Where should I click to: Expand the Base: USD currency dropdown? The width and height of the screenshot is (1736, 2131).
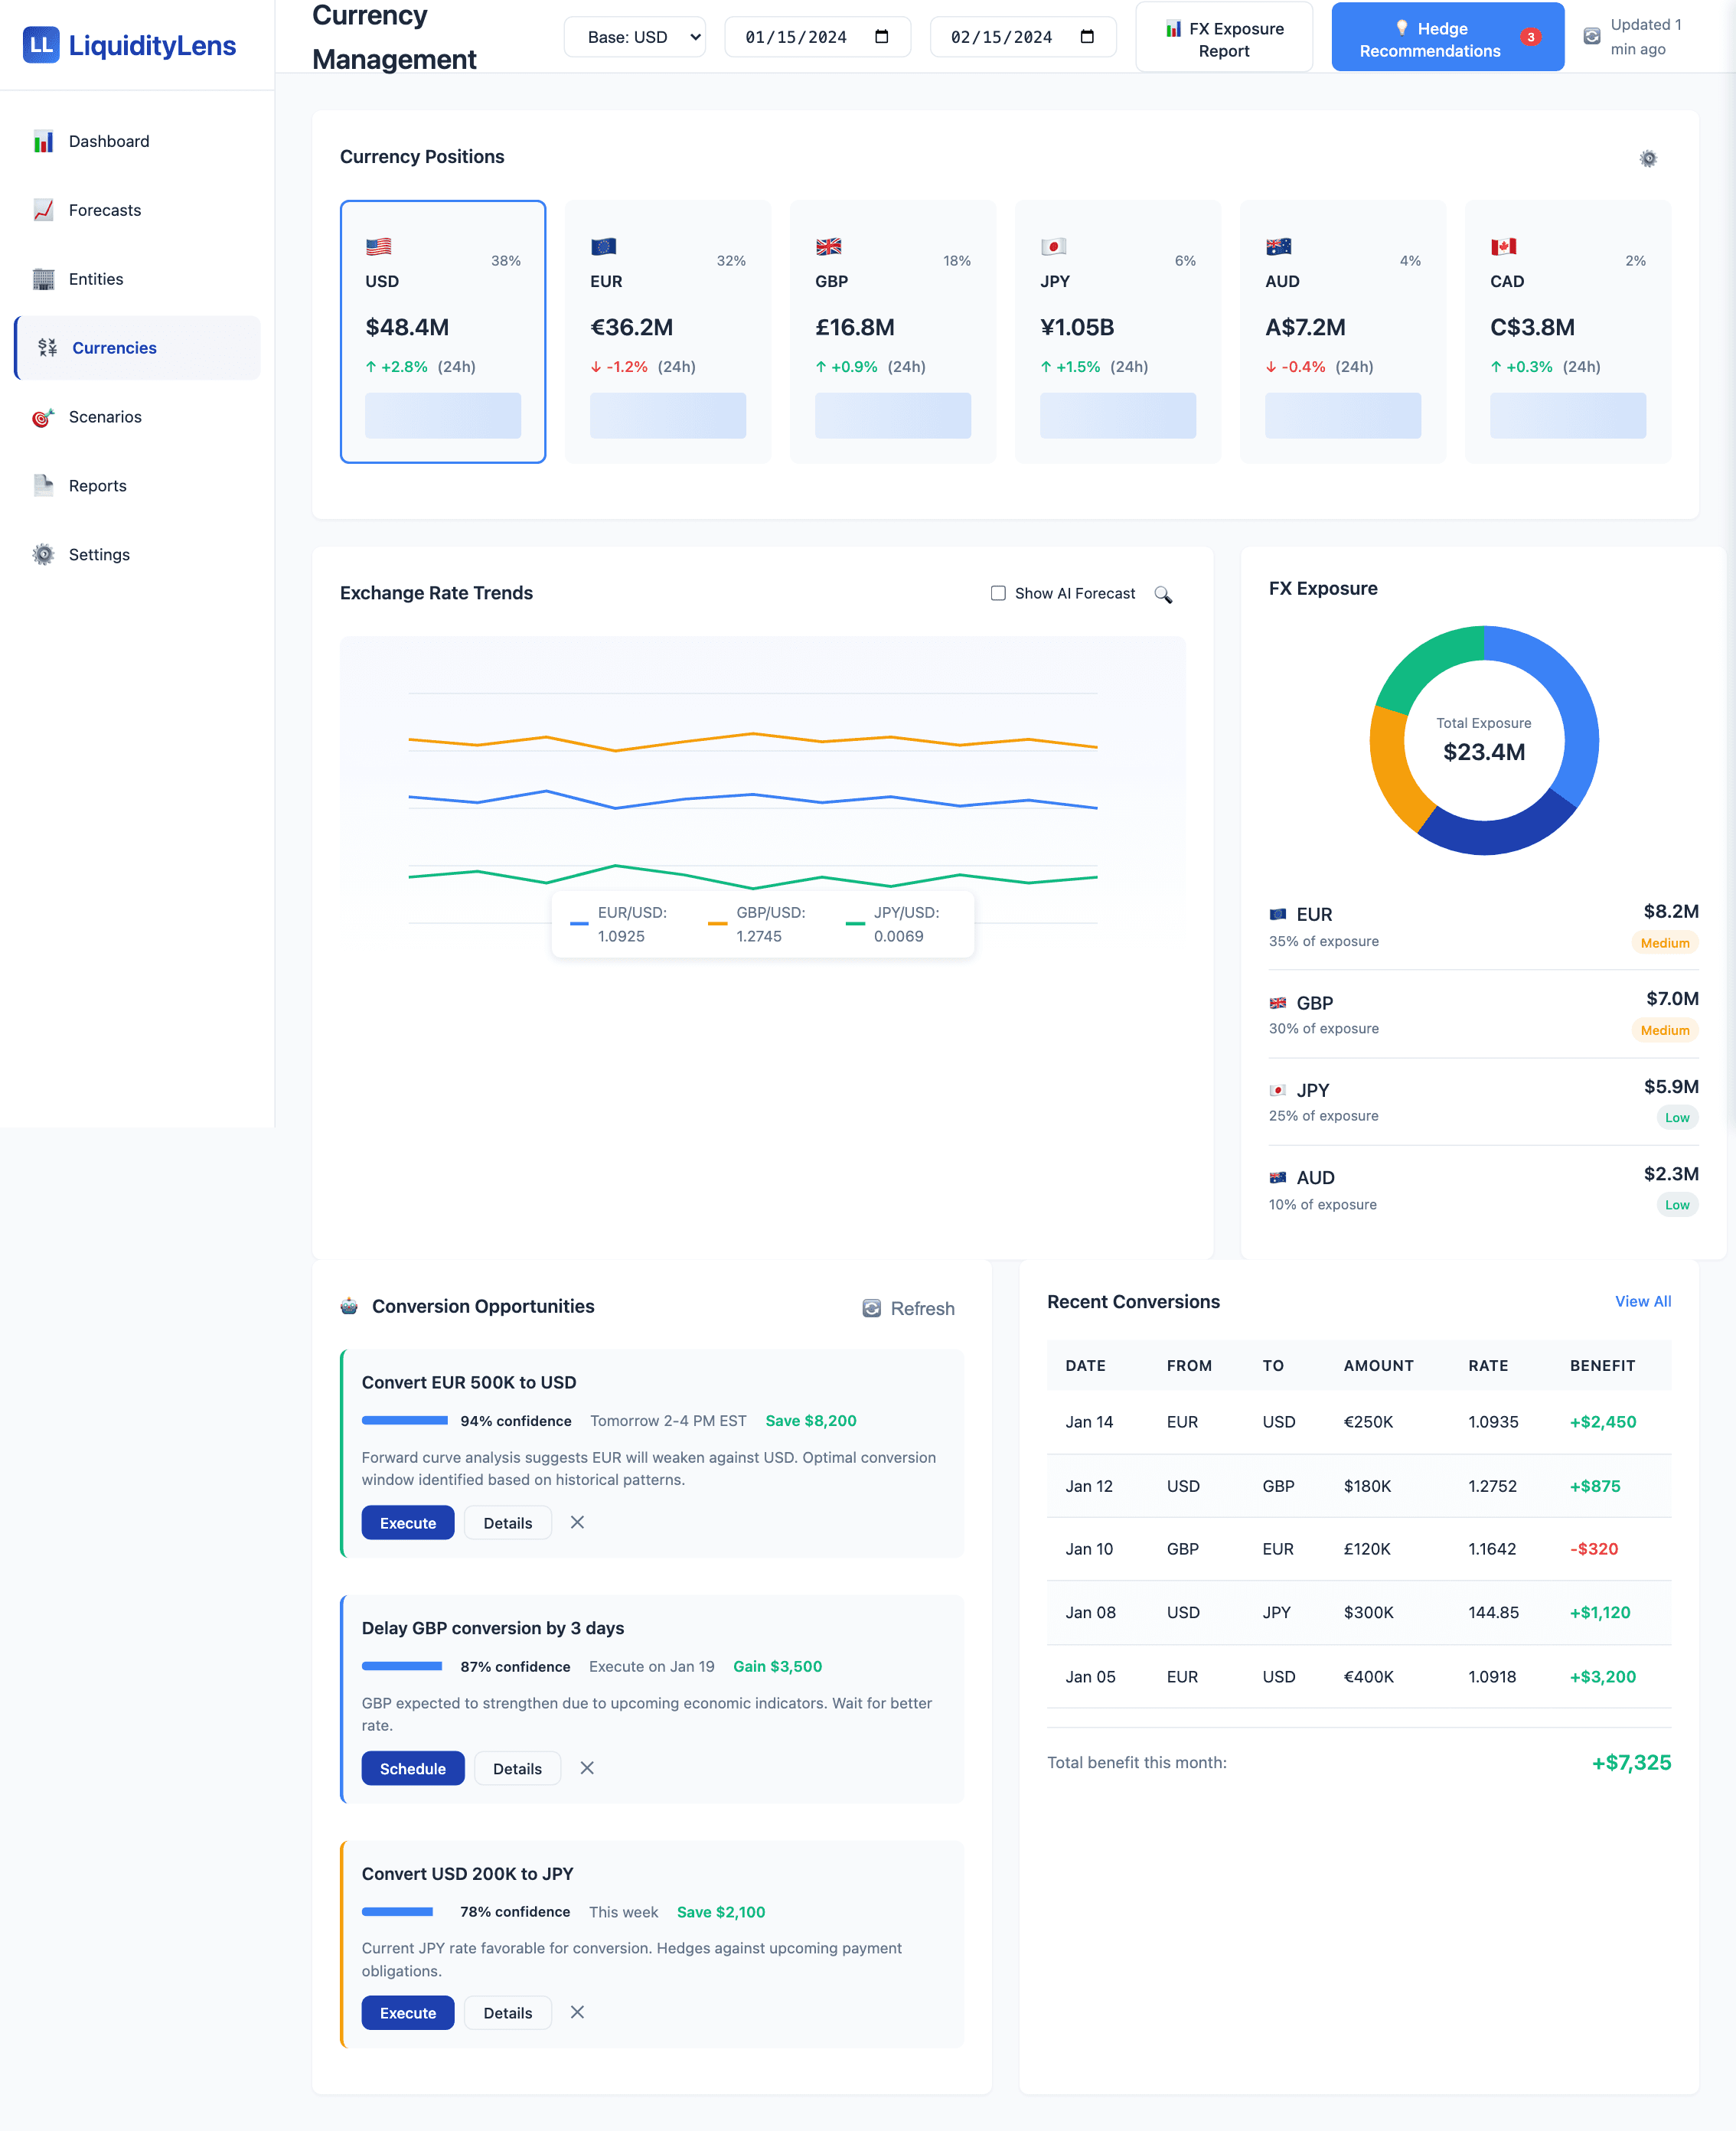click(635, 37)
